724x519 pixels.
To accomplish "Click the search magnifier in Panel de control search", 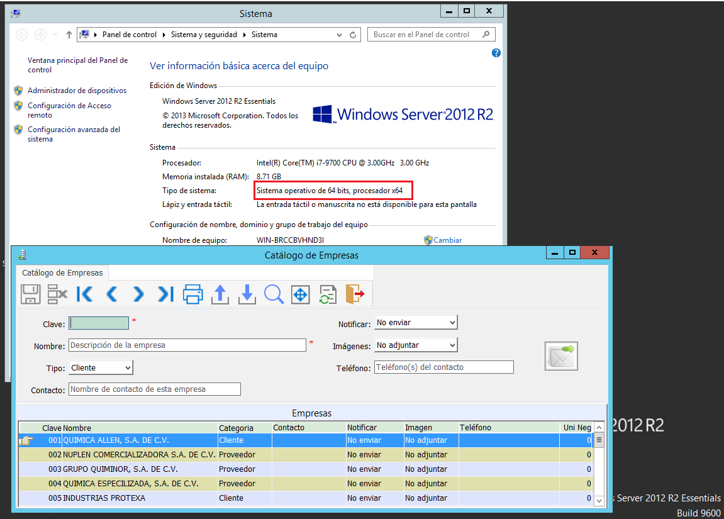I will [486, 35].
